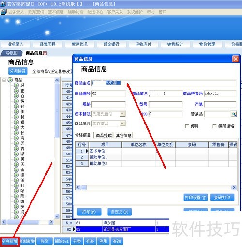
Task: Enable the 停用 checkbox
Action: click(x=187, y=126)
